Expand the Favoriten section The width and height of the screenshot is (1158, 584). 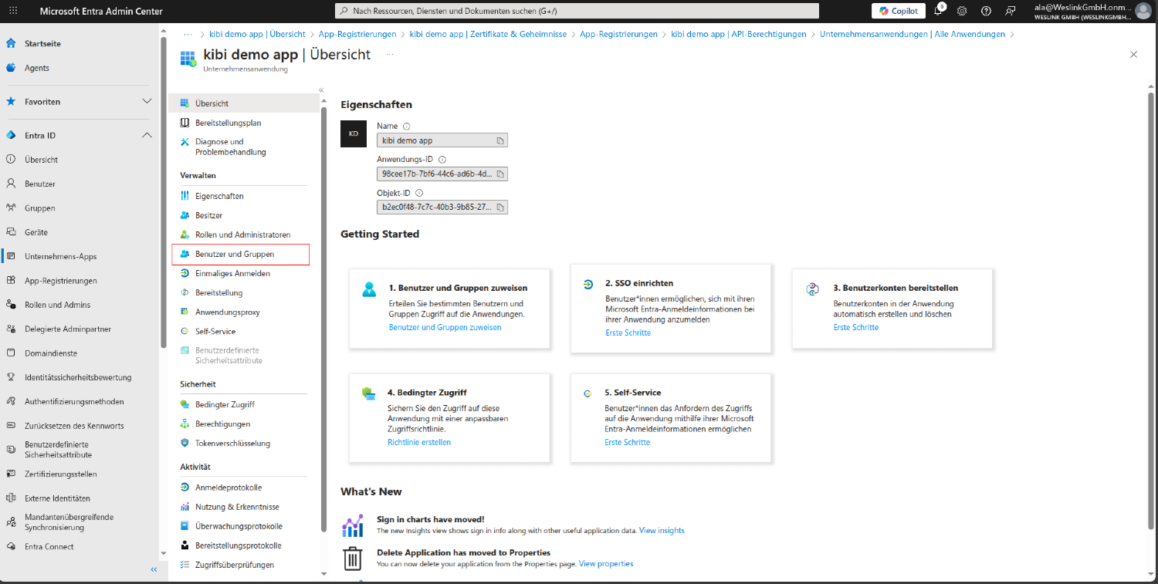[x=147, y=102]
